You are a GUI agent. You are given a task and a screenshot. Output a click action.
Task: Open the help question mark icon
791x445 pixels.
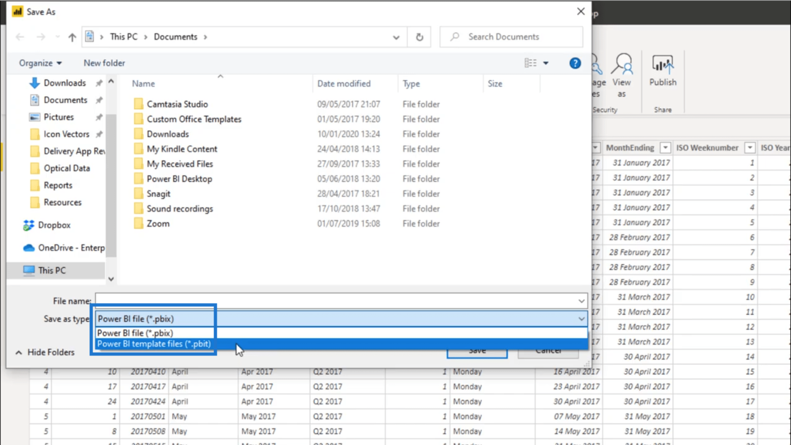575,63
